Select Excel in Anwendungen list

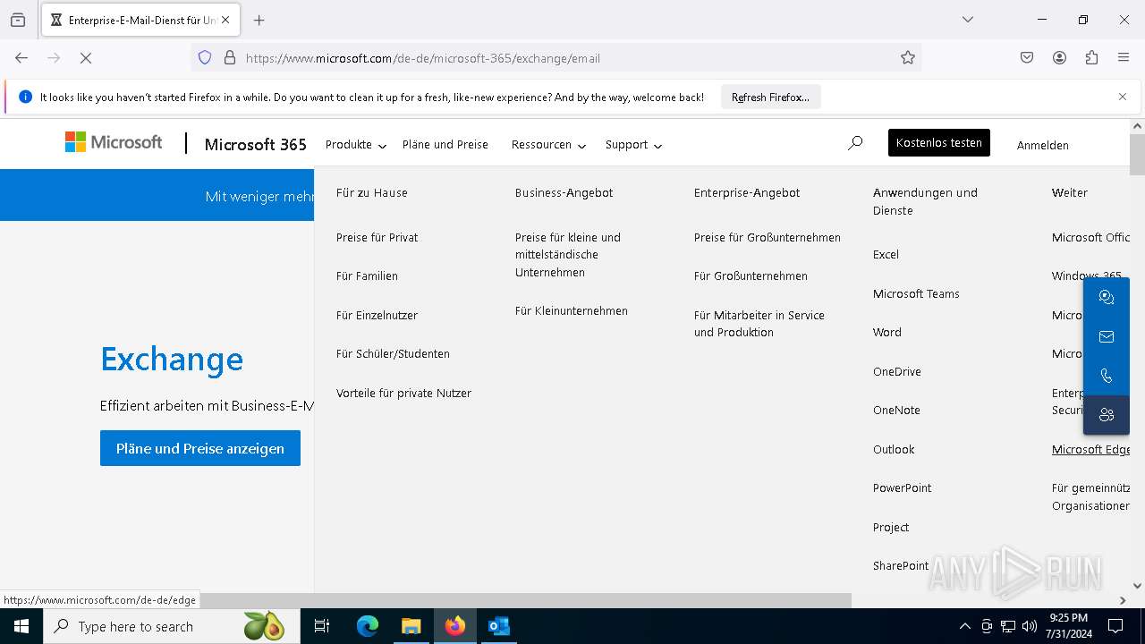[x=886, y=255]
